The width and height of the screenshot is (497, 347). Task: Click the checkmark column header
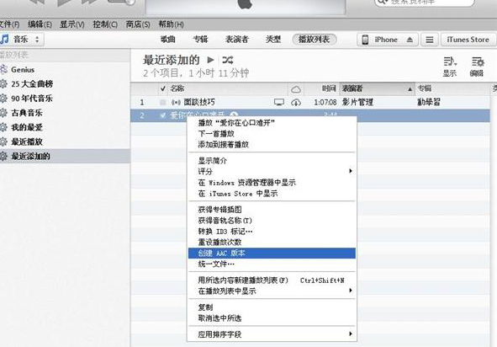click(162, 88)
